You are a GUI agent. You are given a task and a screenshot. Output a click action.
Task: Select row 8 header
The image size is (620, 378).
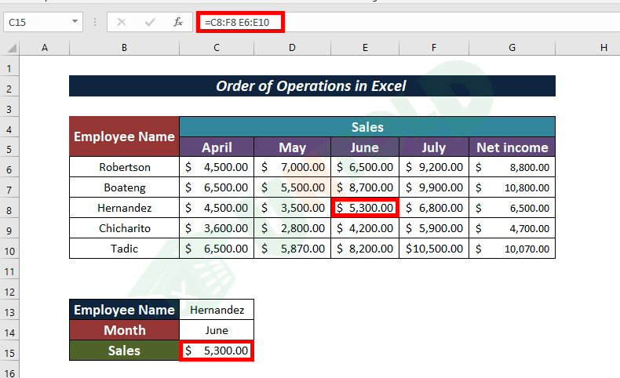click(9, 208)
